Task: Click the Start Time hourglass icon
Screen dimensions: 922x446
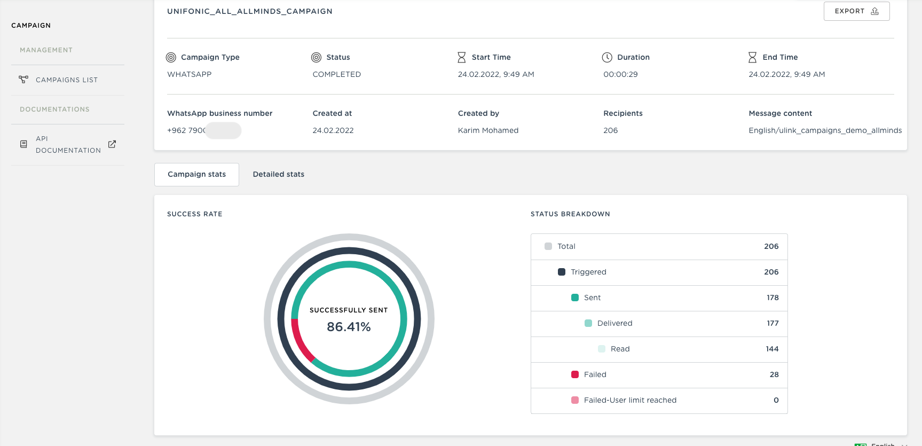Action: [462, 57]
